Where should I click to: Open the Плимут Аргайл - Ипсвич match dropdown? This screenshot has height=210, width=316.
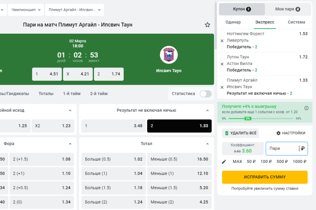click(75, 10)
